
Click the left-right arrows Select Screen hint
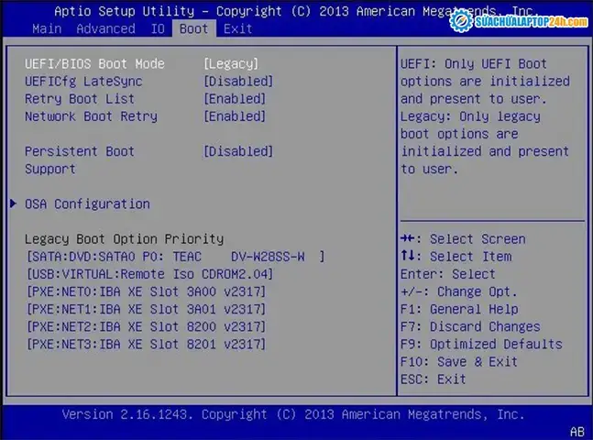[x=463, y=239]
